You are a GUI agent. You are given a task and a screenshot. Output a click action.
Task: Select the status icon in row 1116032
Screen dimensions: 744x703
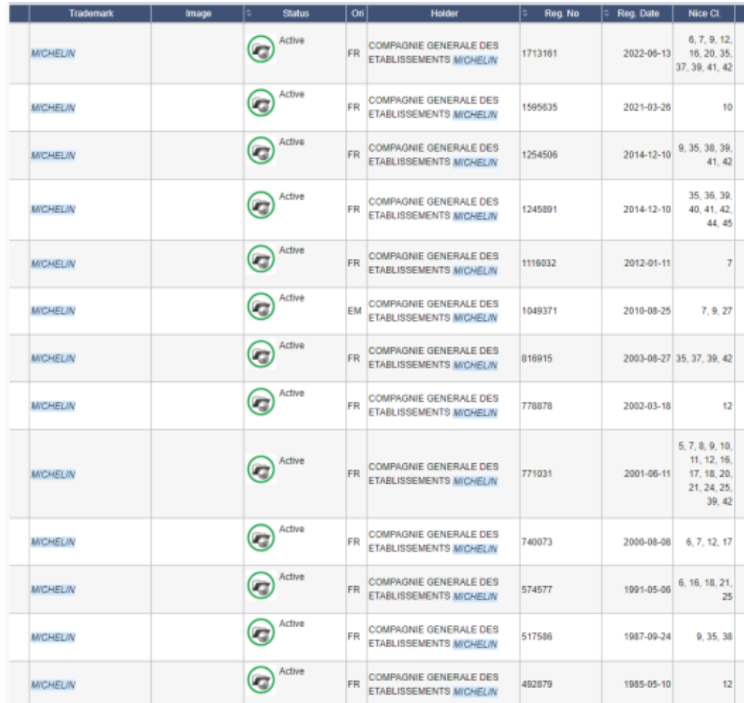tap(261, 259)
